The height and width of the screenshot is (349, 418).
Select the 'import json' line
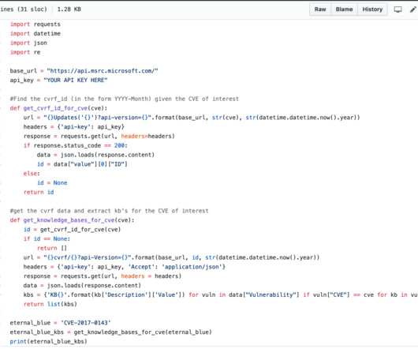[28, 43]
